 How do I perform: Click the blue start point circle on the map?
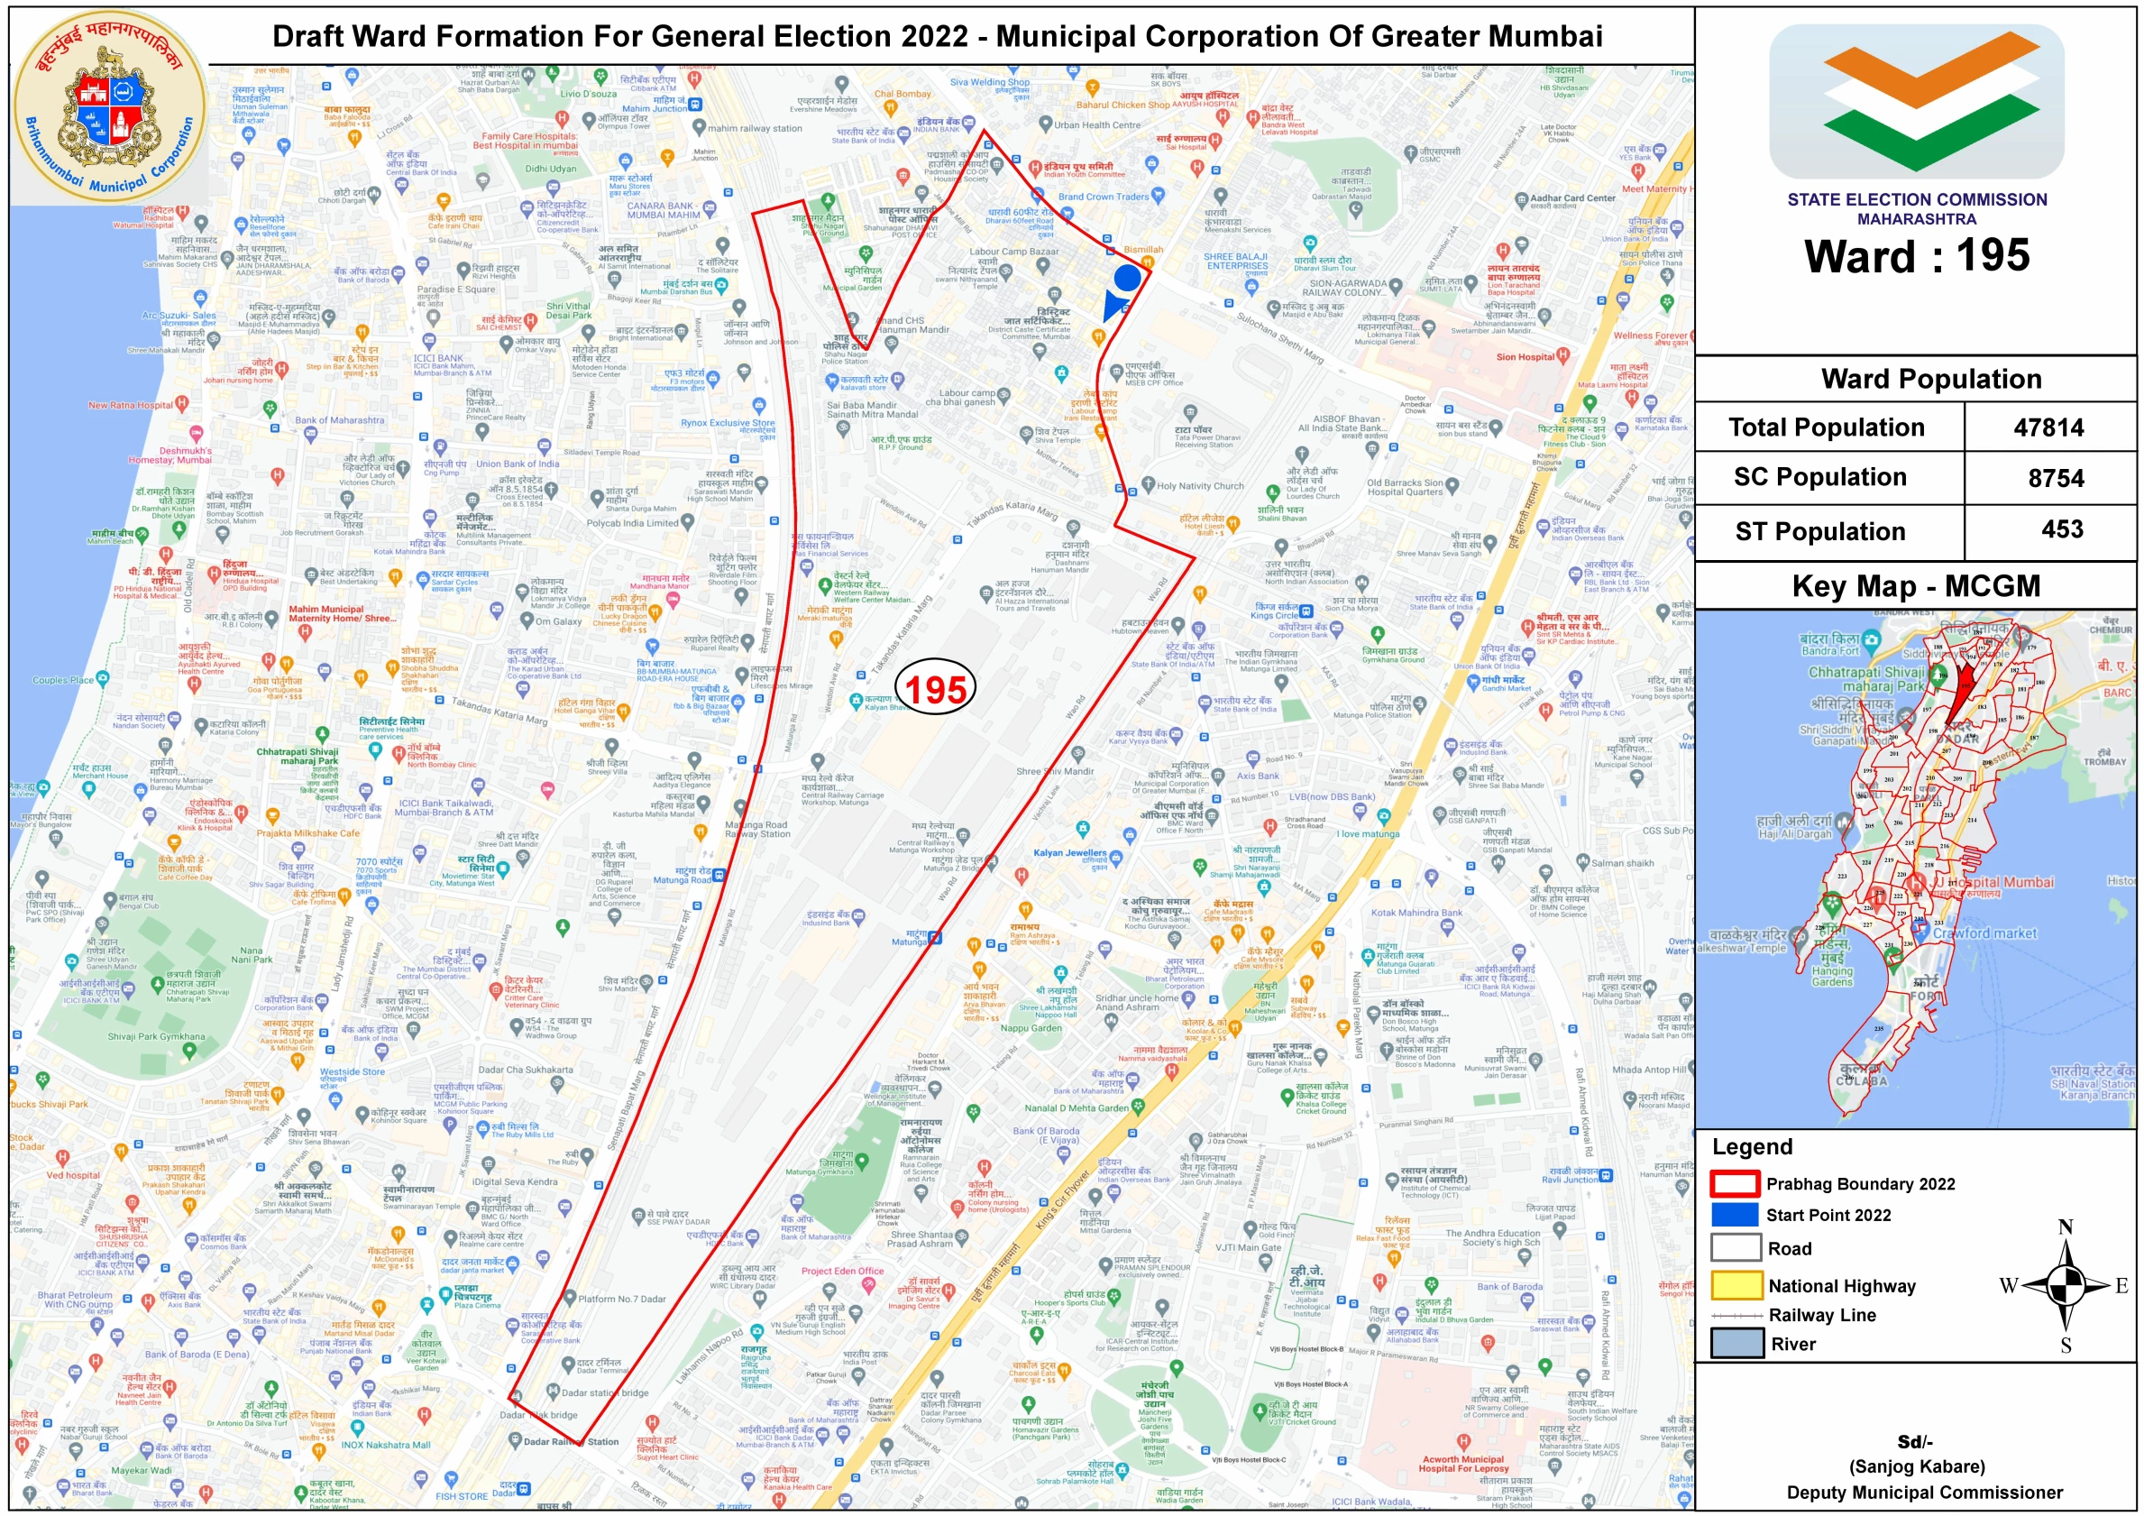click(x=1127, y=278)
